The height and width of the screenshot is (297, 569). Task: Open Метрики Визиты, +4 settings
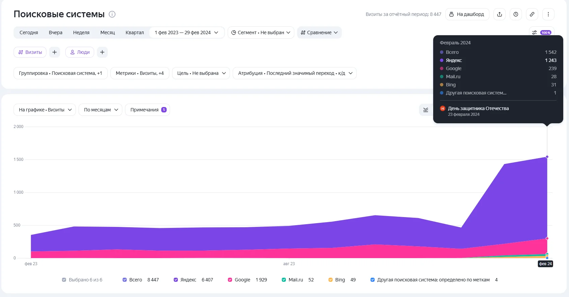[x=140, y=73]
